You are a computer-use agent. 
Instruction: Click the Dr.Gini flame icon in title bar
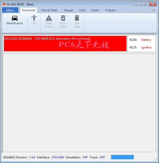pos(4,4)
